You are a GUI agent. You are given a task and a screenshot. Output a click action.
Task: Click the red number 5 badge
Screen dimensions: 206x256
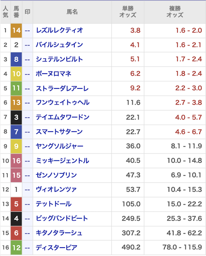coord(16,204)
